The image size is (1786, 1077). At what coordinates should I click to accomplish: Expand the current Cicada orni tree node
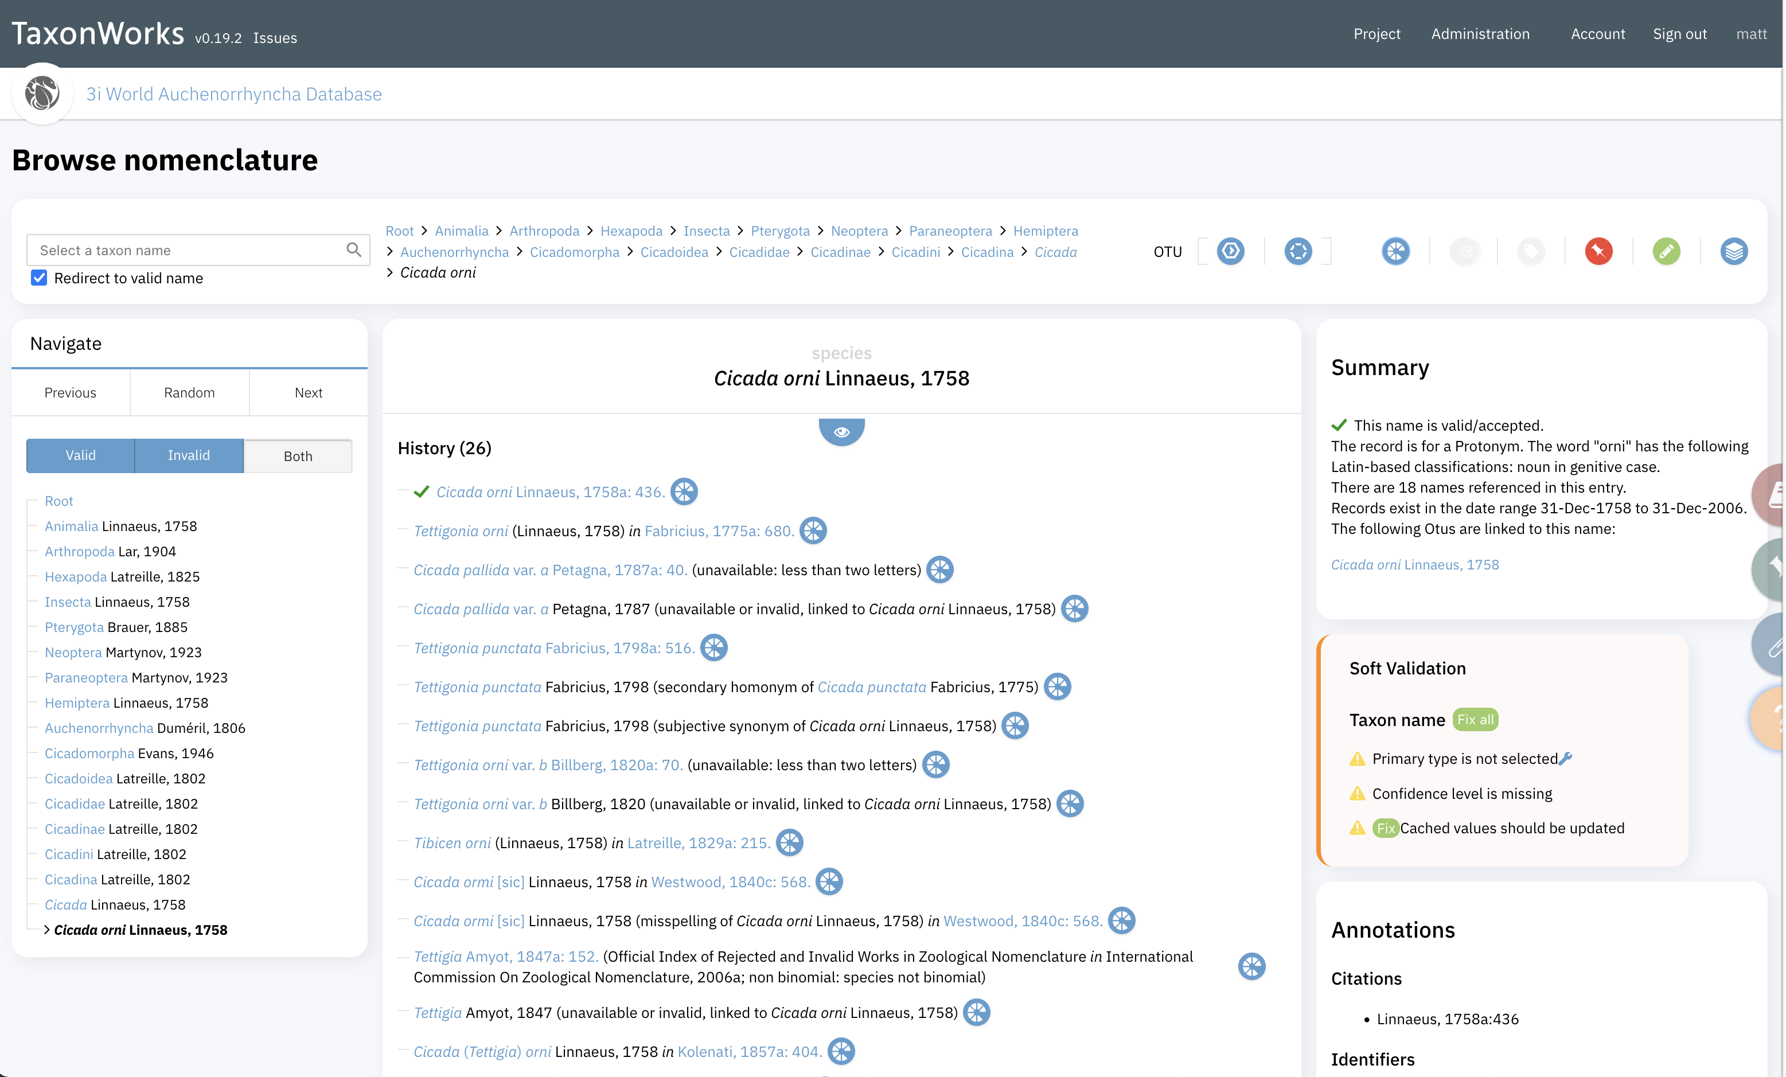coord(47,930)
